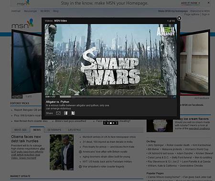Open the Polo trophy for prince story

click(x=108, y=147)
